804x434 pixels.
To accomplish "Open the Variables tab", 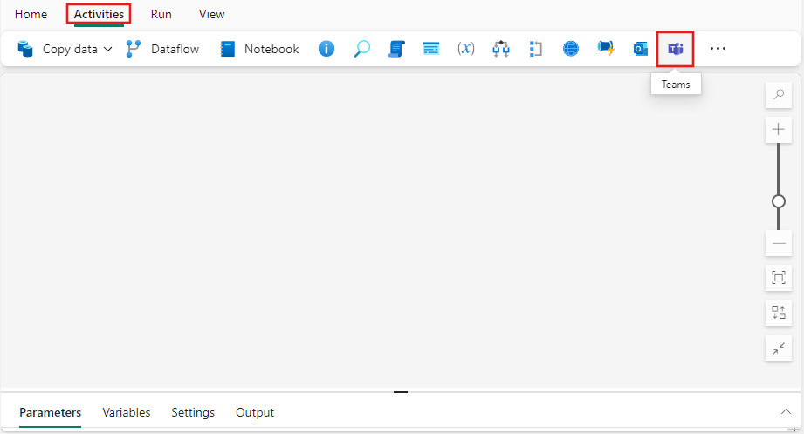I will pyautogui.click(x=126, y=412).
